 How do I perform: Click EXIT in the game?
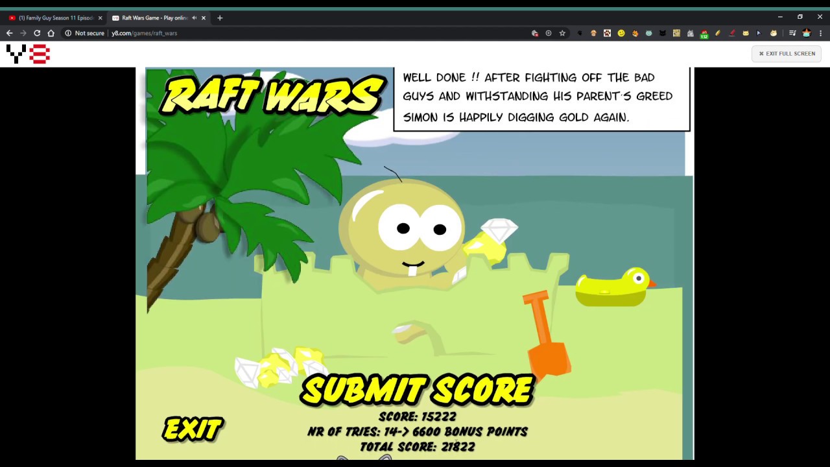click(193, 429)
